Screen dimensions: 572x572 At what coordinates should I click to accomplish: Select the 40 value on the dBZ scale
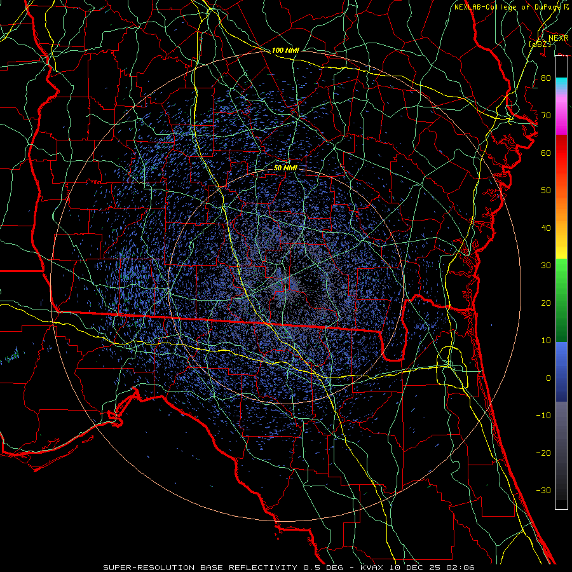[x=546, y=228]
